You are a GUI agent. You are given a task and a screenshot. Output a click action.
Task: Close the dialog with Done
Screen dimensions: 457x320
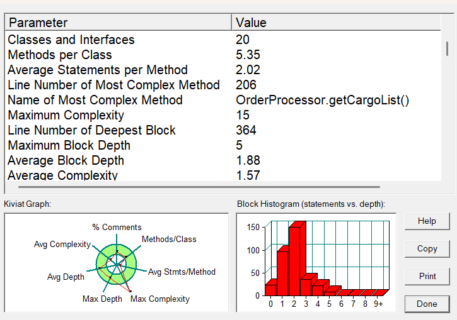pyautogui.click(x=427, y=304)
